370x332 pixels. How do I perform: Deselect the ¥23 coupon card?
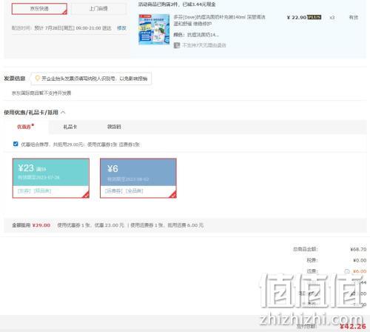(51, 178)
